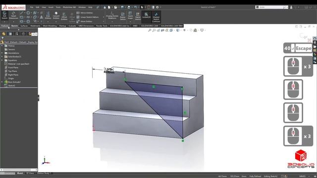Click Move Entities
Image resolution: width=317 pixels, height=178 pixels.
pyautogui.click(x=85, y=21)
